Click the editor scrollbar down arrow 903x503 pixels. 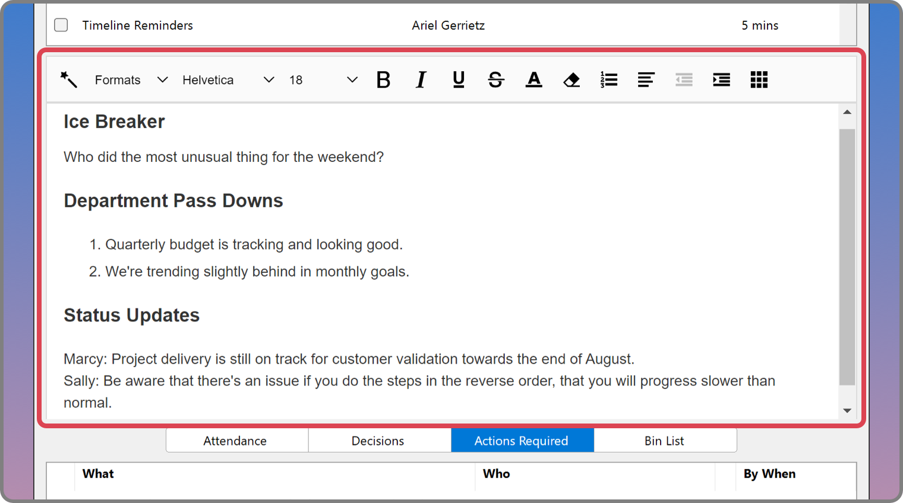pyautogui.click(x=847, y=410)
